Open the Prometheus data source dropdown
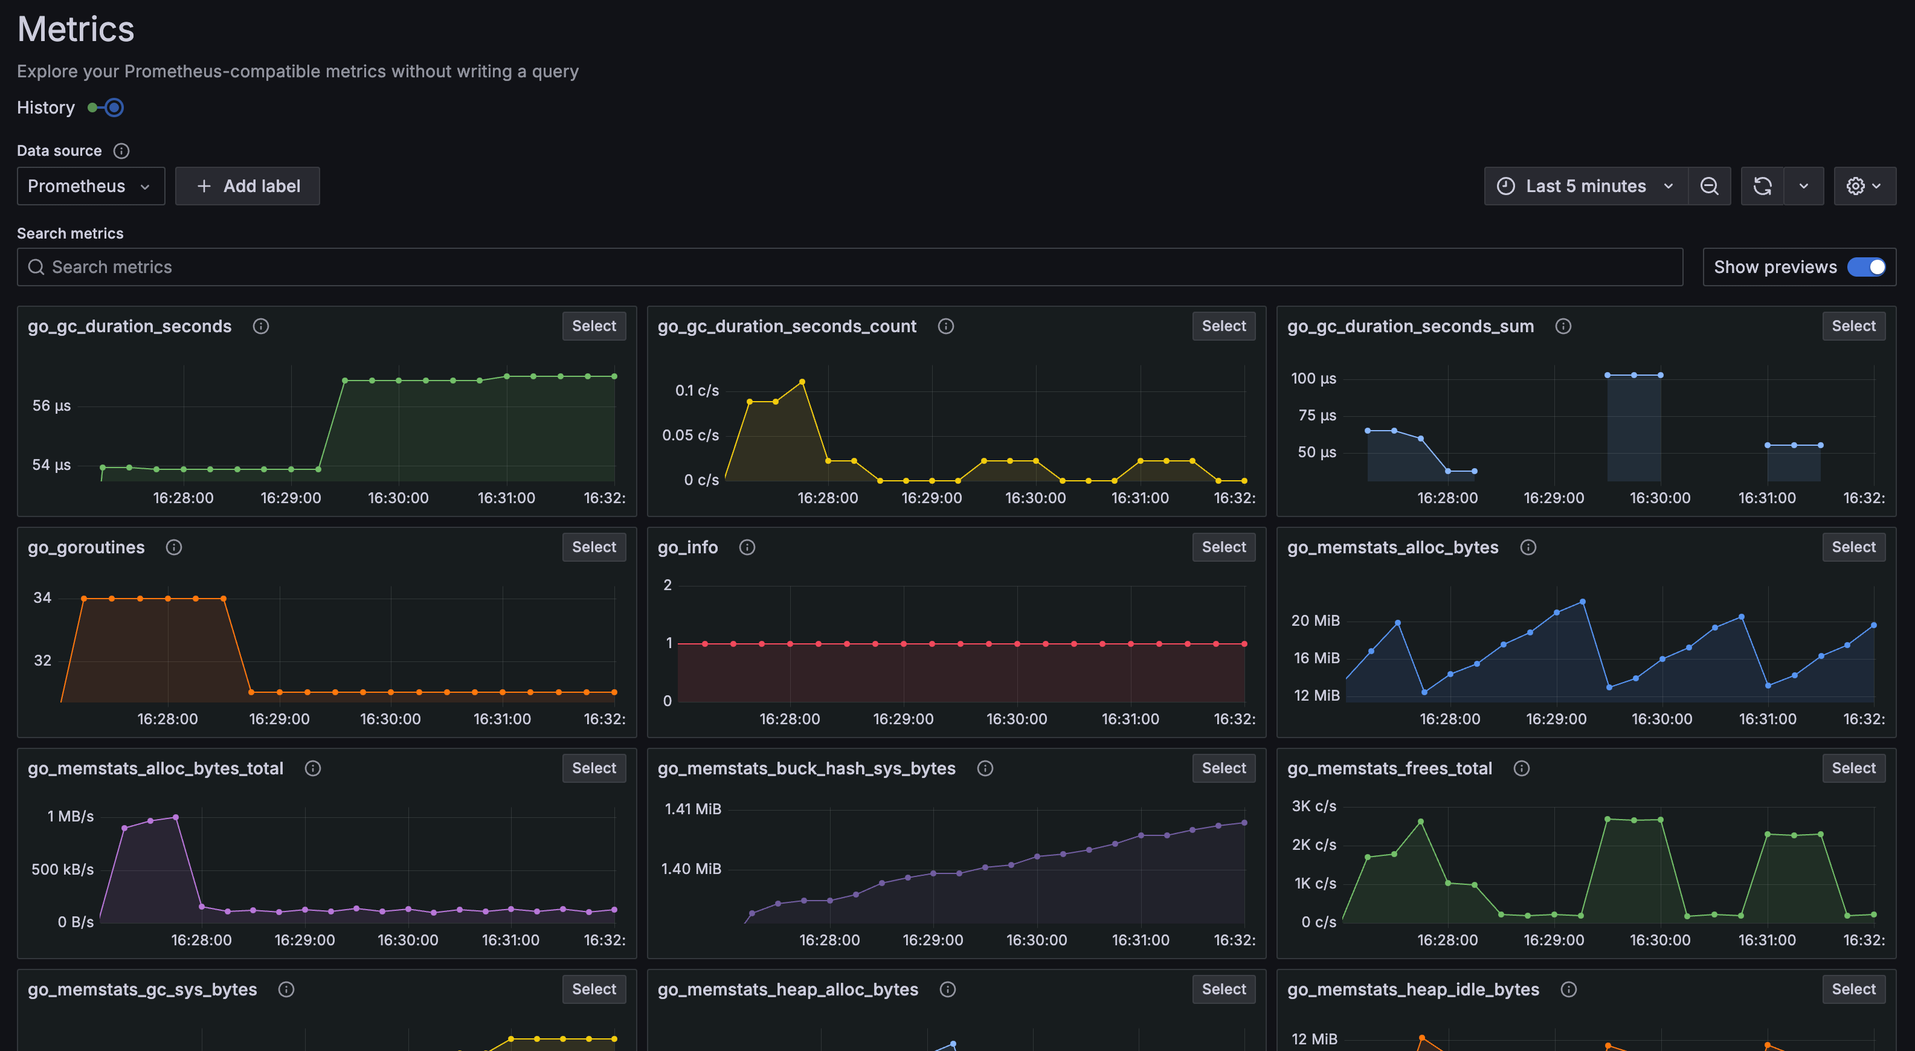Screen dimensions: 1915x1051 pyautogui.click(x=90, y=186)
